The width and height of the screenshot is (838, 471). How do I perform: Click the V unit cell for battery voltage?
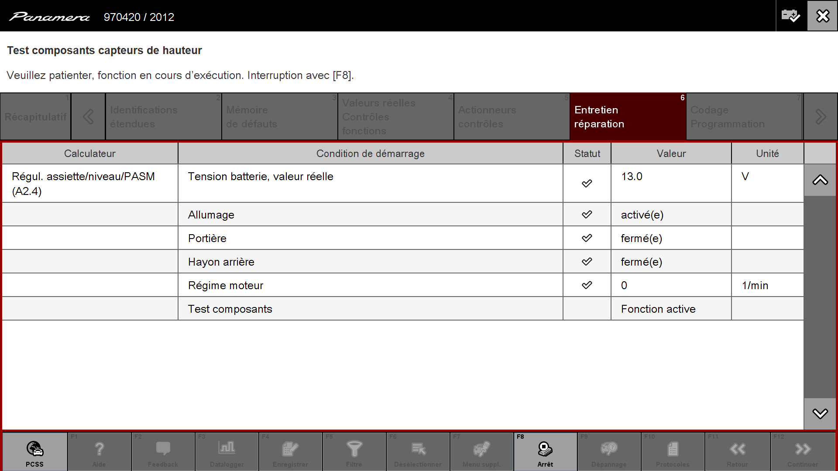[x=767, y=184]
